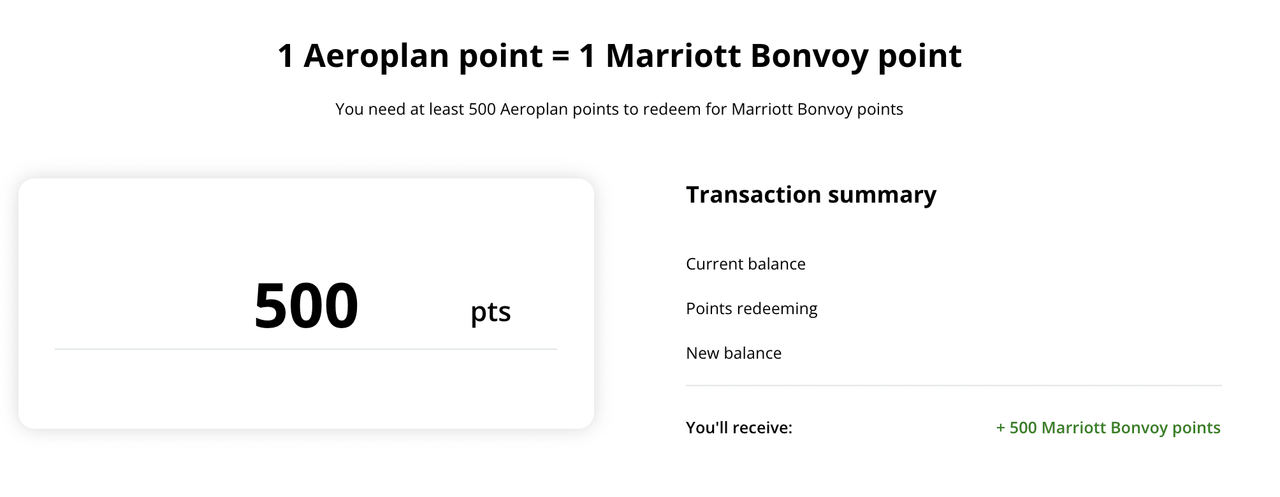Click "Marriott Bonvoy" in the bold heading
The height and width of the screenshot is (497, 1280).
[x=736, y=56]
